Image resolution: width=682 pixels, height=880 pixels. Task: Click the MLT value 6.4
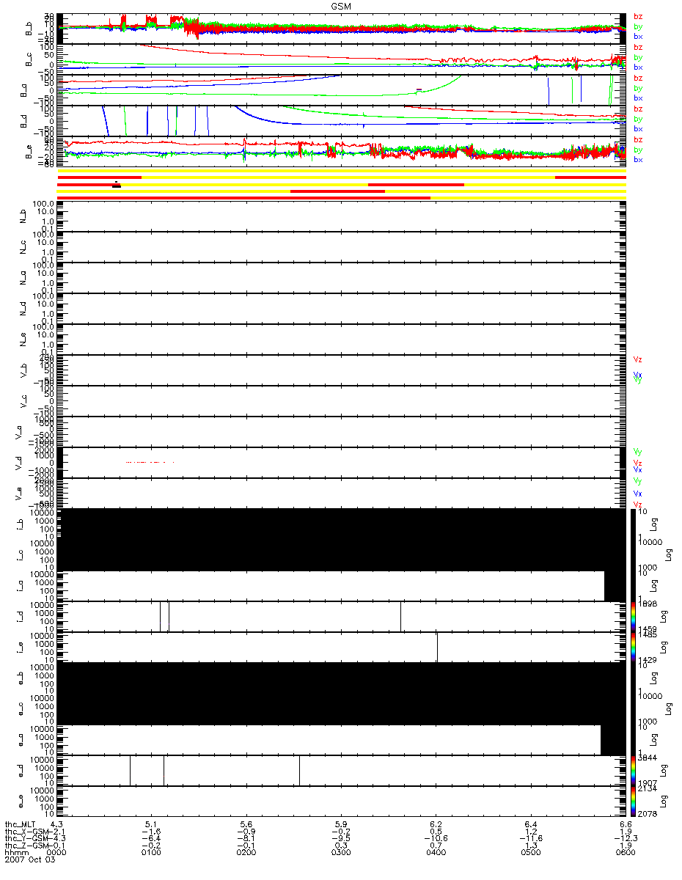point(532,824)
